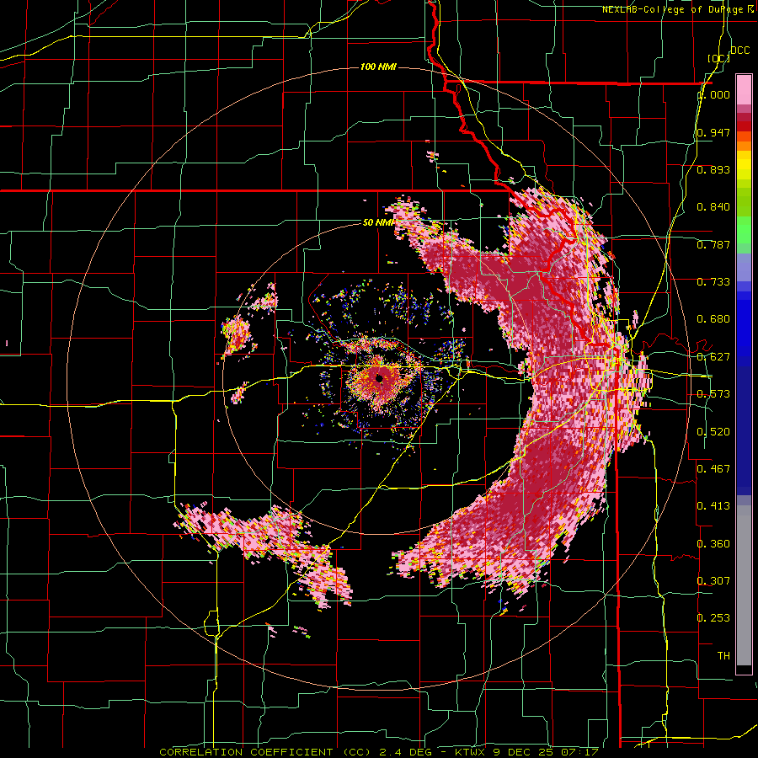Pick the bright green segment of the color bar
This screenshot has height=758, width=758.
[744, 230]
